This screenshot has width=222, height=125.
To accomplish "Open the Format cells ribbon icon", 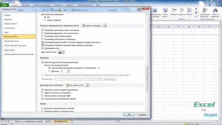I will pyautogui.click(x=189, y=10).
